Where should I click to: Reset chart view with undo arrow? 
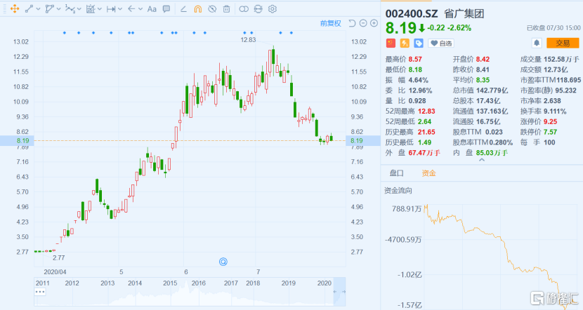click(352, 23)
